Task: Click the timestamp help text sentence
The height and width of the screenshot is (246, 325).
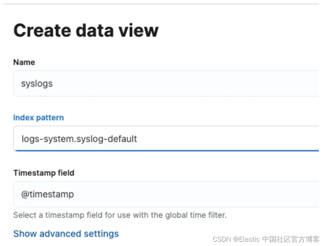Action: point(120,215)
